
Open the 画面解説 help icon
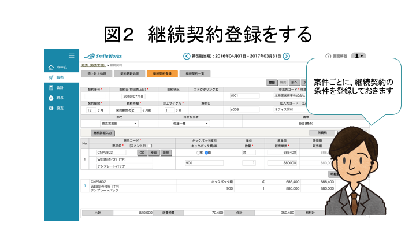coord(328,56)
